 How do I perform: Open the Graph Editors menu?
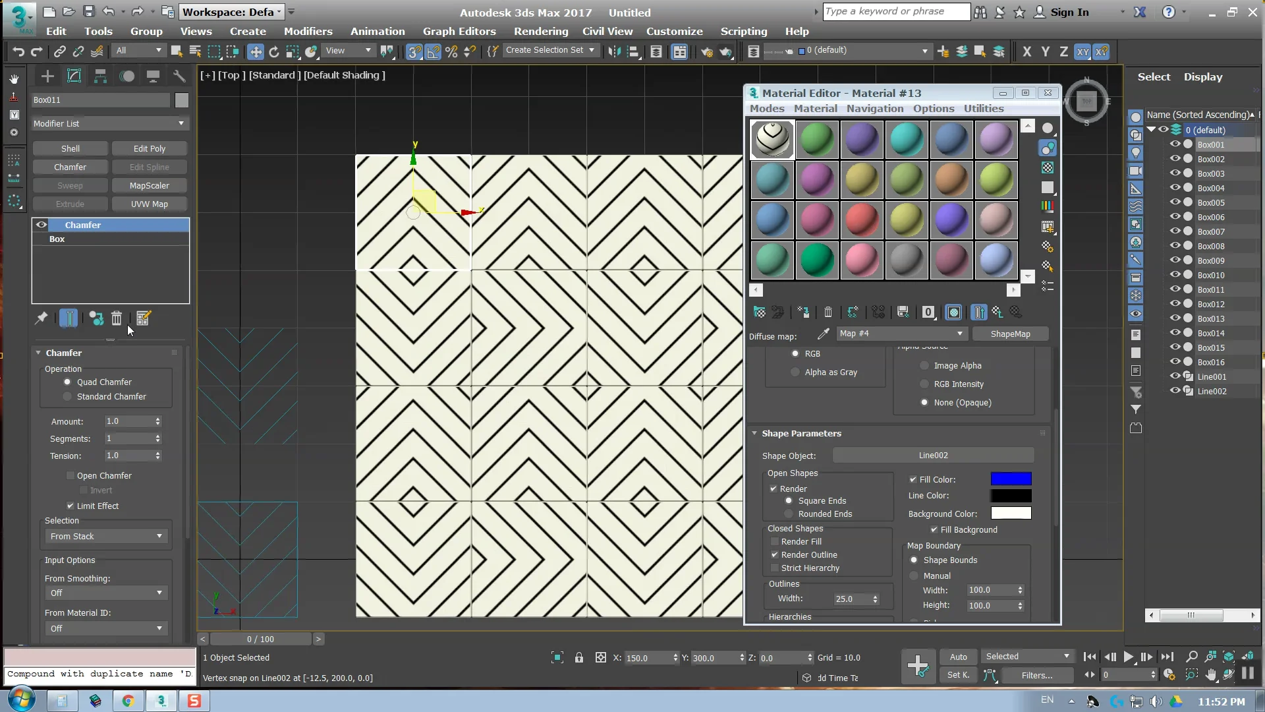(459, 31)
